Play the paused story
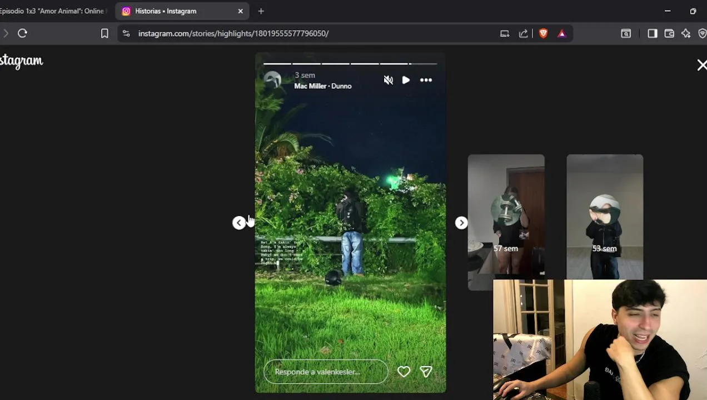707x400 pixels. pyautogui.click(x=406, y=80)
